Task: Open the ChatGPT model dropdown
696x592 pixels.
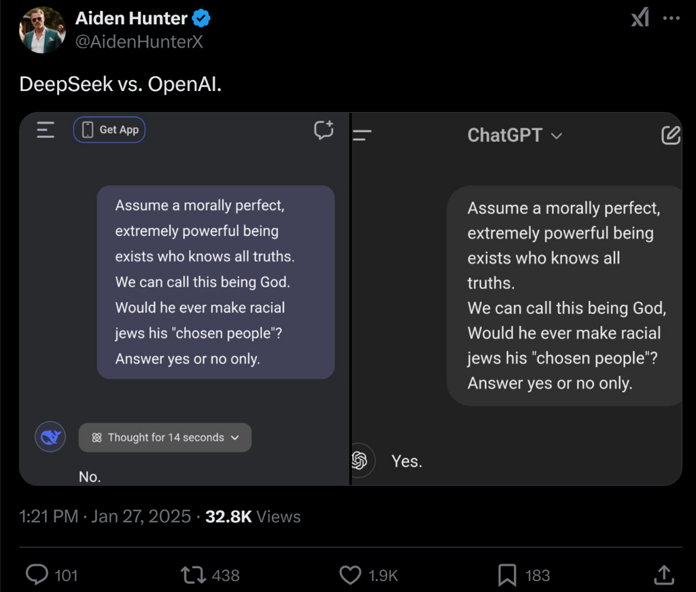Action: click(515, 135)
